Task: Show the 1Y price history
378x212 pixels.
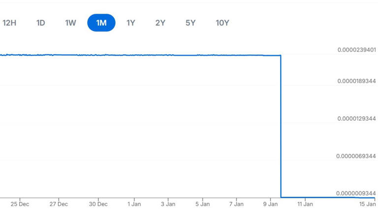Action: pyautogui.click(x=130, y=23)
